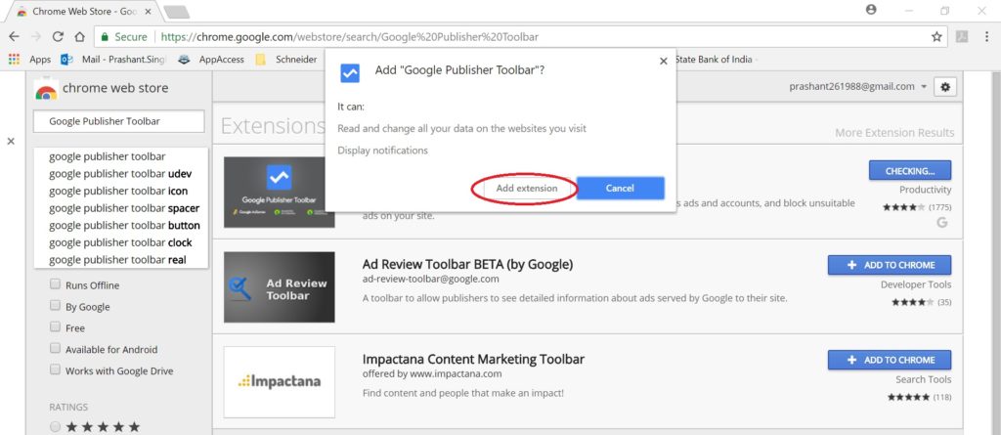Click the Developer Tools category label

tap(915, 284)
